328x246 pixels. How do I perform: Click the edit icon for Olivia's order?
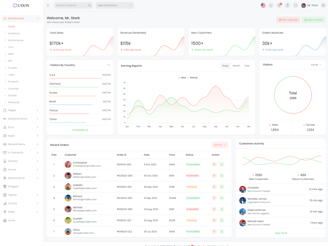click(214, 231)
